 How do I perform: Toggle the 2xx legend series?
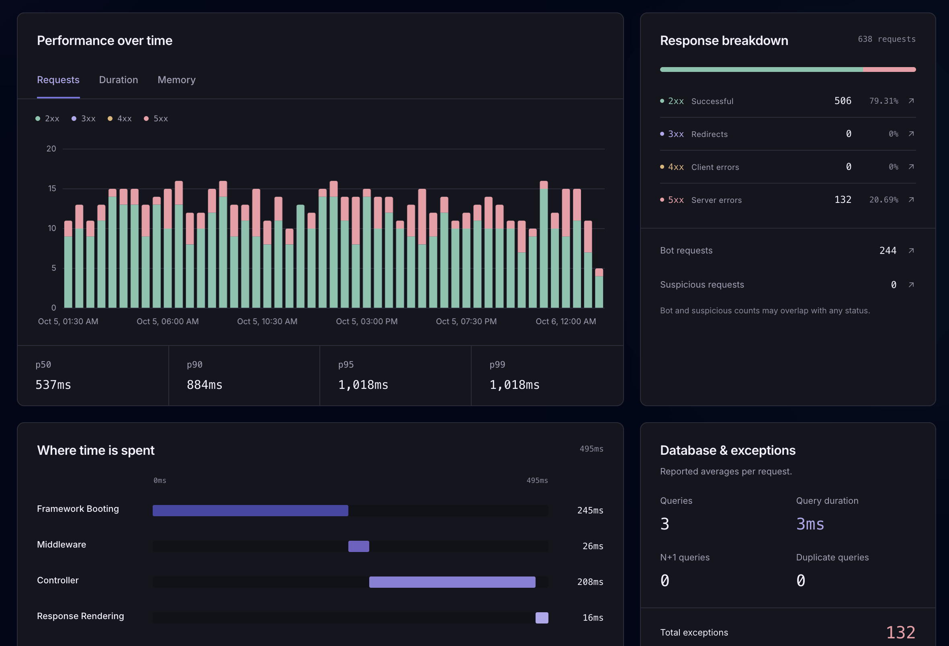(x=47, y=119)
